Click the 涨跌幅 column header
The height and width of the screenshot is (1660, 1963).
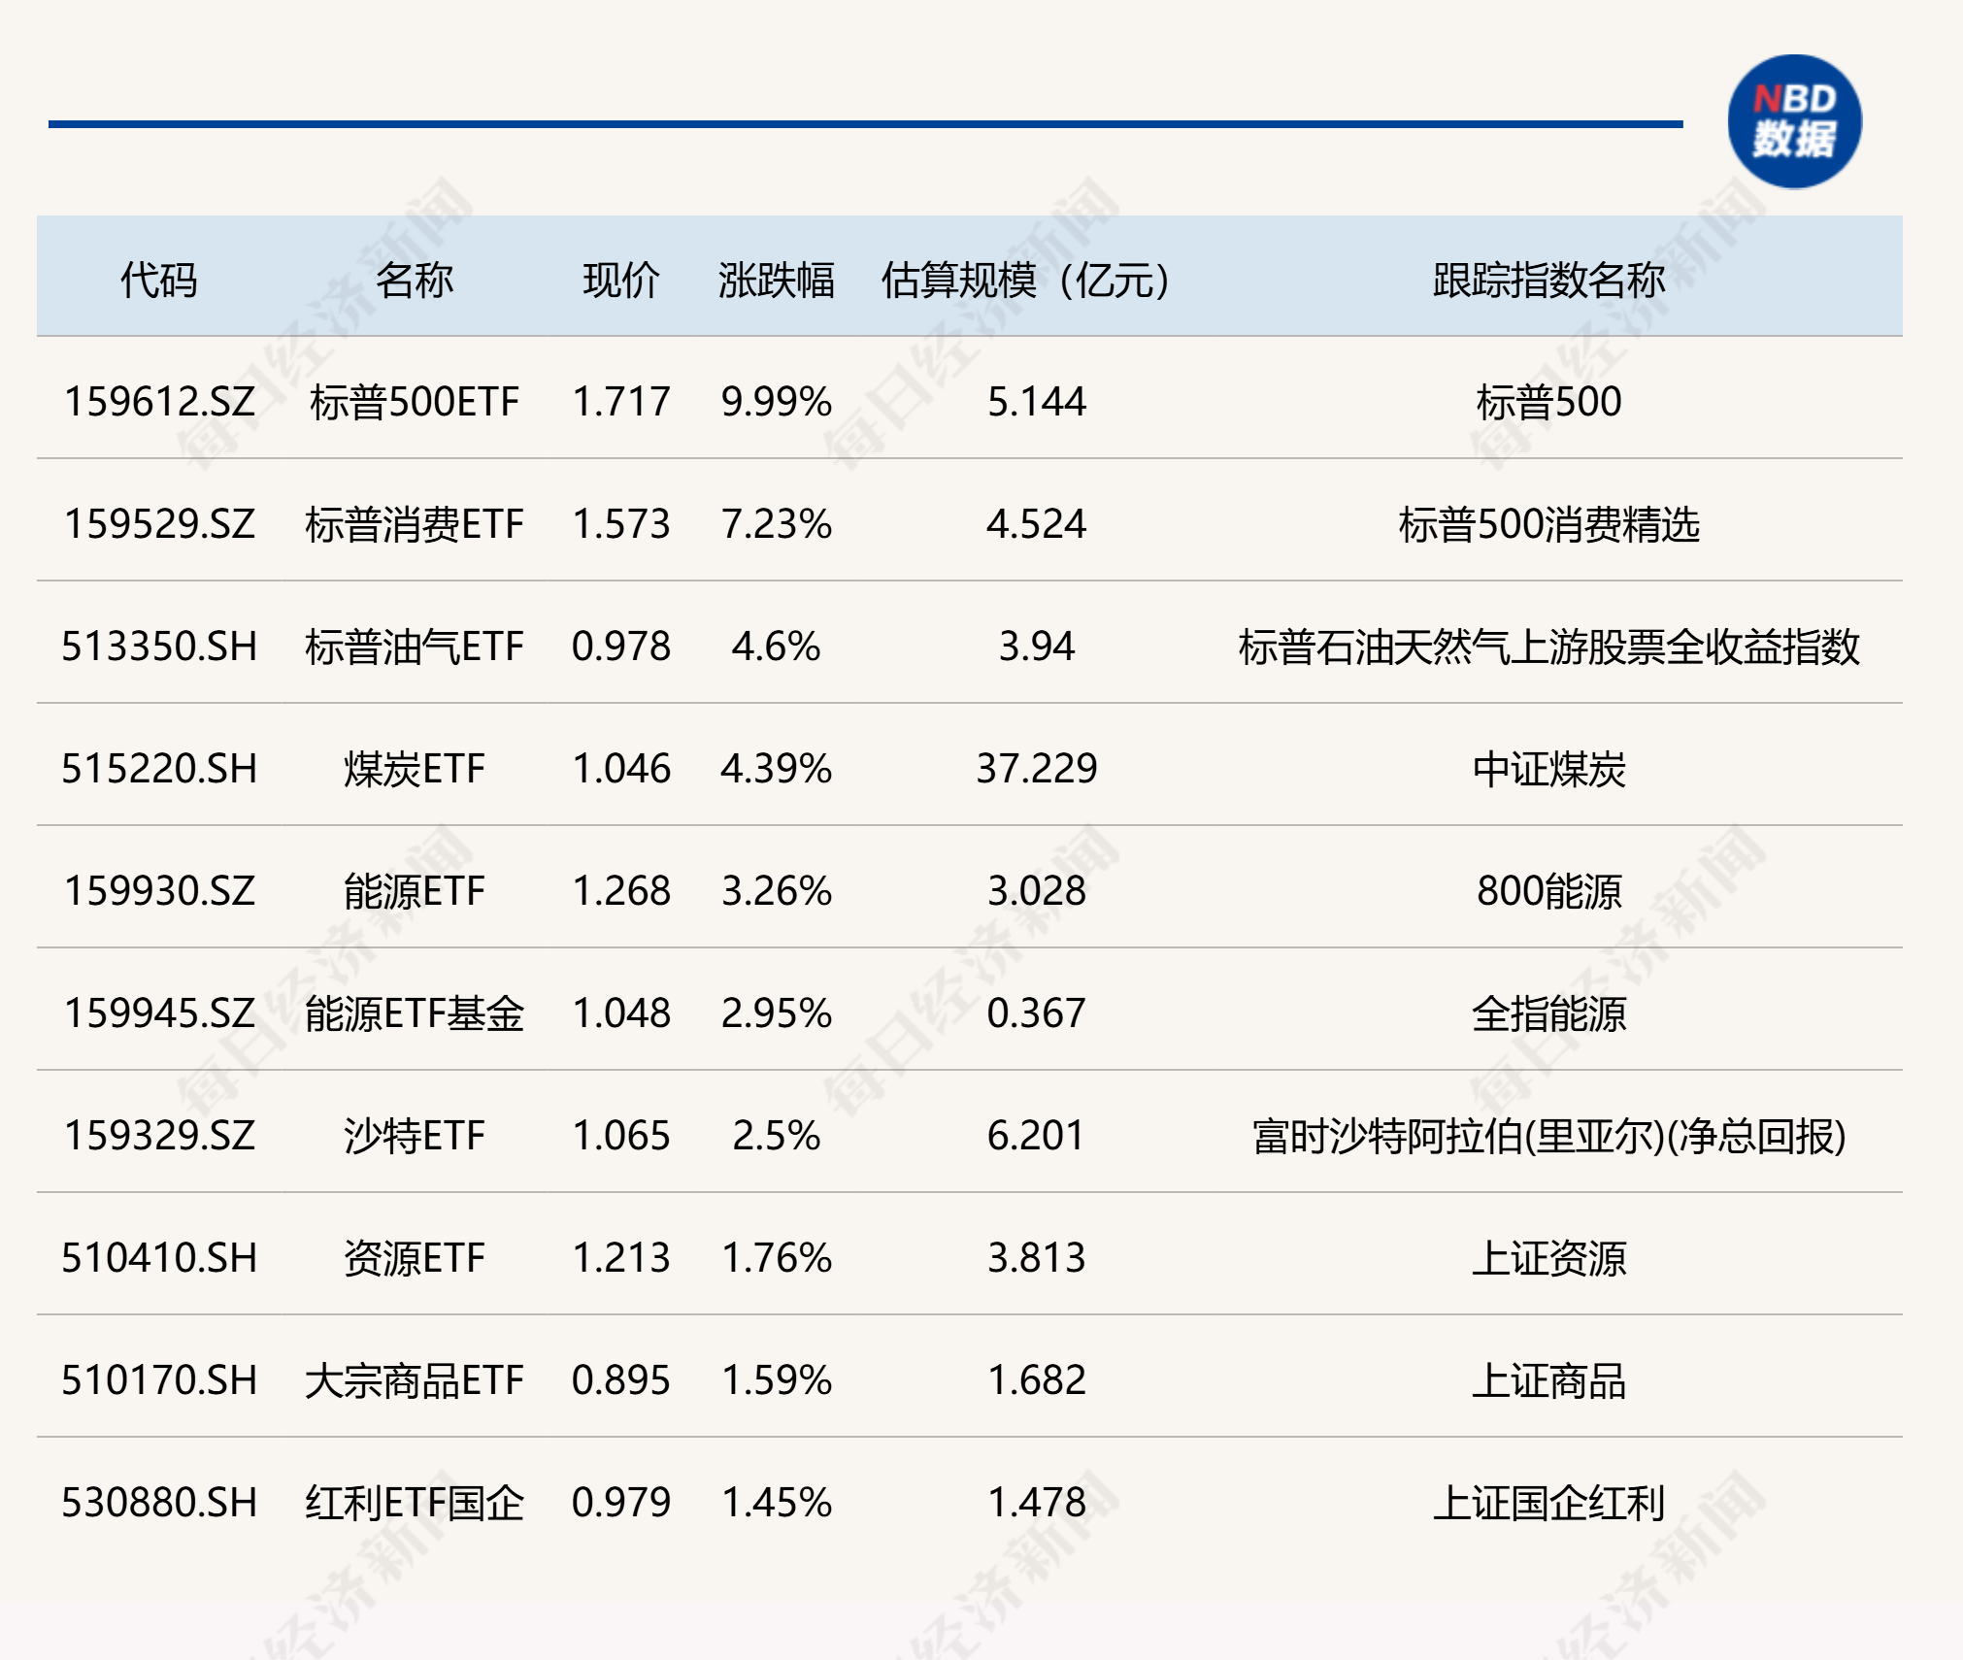point(776,281)
